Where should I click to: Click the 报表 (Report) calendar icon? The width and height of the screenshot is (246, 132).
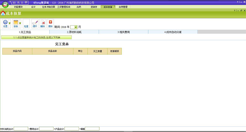(x=15, y=23)
